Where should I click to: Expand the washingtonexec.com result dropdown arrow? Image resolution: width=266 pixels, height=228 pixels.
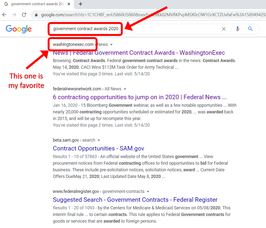[111, 45]
